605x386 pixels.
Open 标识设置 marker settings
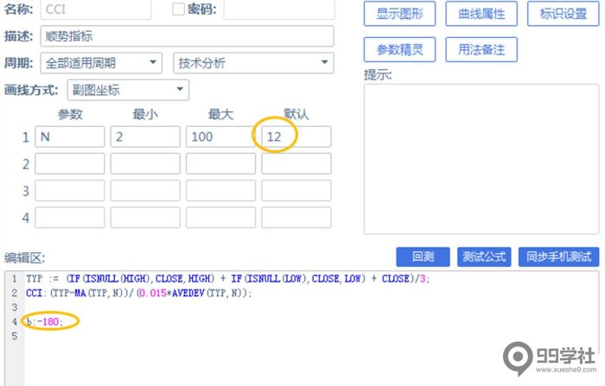pos(563,14)
